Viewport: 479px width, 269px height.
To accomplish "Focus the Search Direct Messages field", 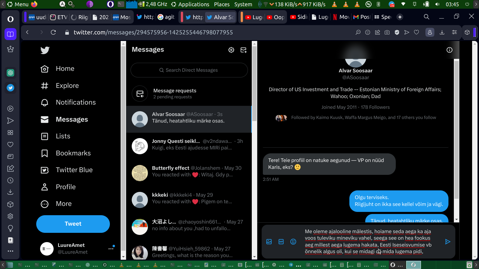I will coord(189,70).
